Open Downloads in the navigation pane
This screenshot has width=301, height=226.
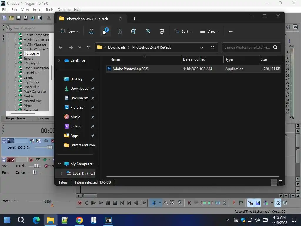pos(79,89)
